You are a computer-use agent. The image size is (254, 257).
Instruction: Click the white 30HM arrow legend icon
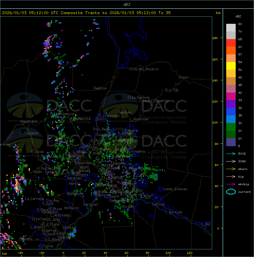tap(231, 161)
